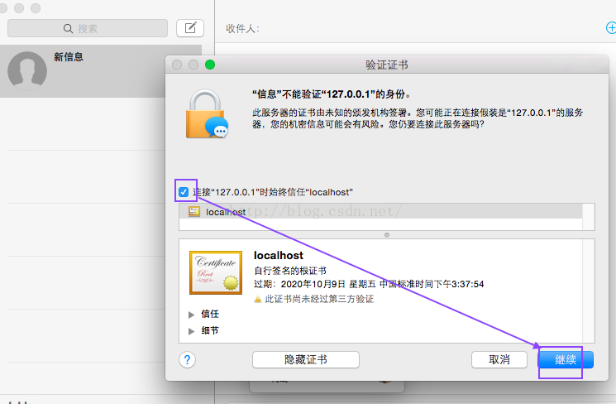Click the compose new message icon
The width and height of the screenshot is (616, 404).
[x=190, y=28]
